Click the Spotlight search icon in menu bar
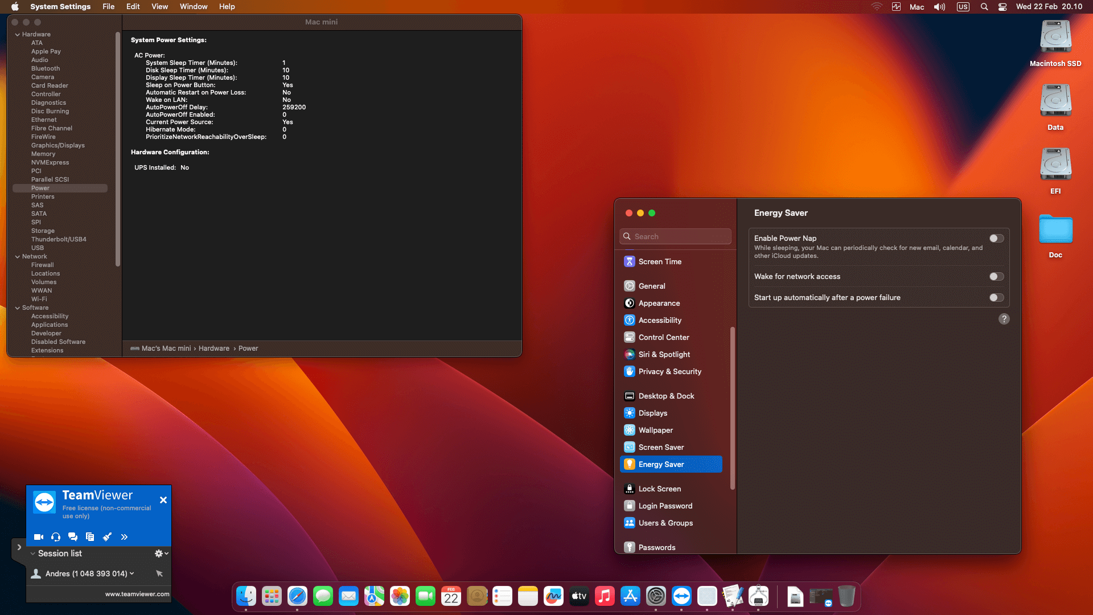This screenshot has height=615, width=1093. pyautogui.click(x=984, y=7)
